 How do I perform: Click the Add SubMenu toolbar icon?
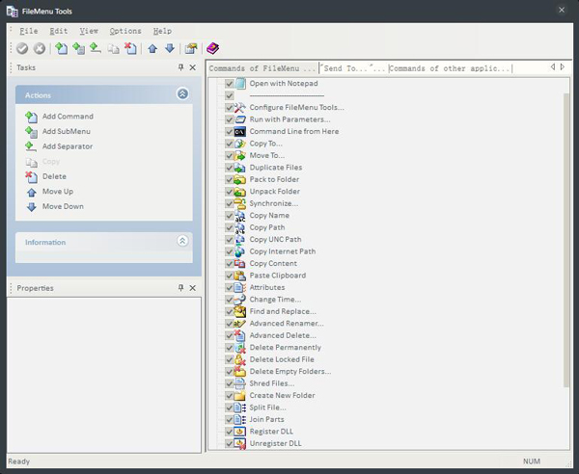pyautogui.click(x=79, y=48)
